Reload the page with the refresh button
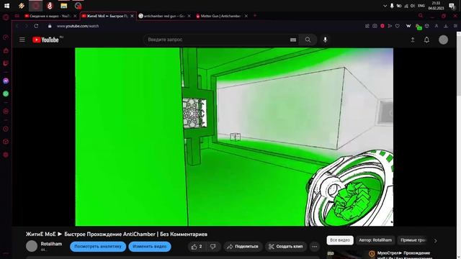This screenshot has width=461, height=259. tap(36, 26)
